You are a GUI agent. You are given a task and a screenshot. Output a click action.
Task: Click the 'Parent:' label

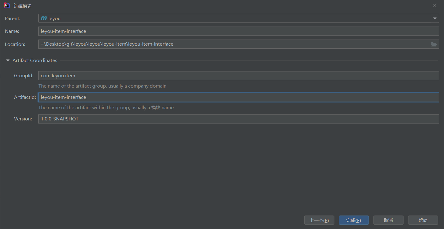click(x=13, y=18)
